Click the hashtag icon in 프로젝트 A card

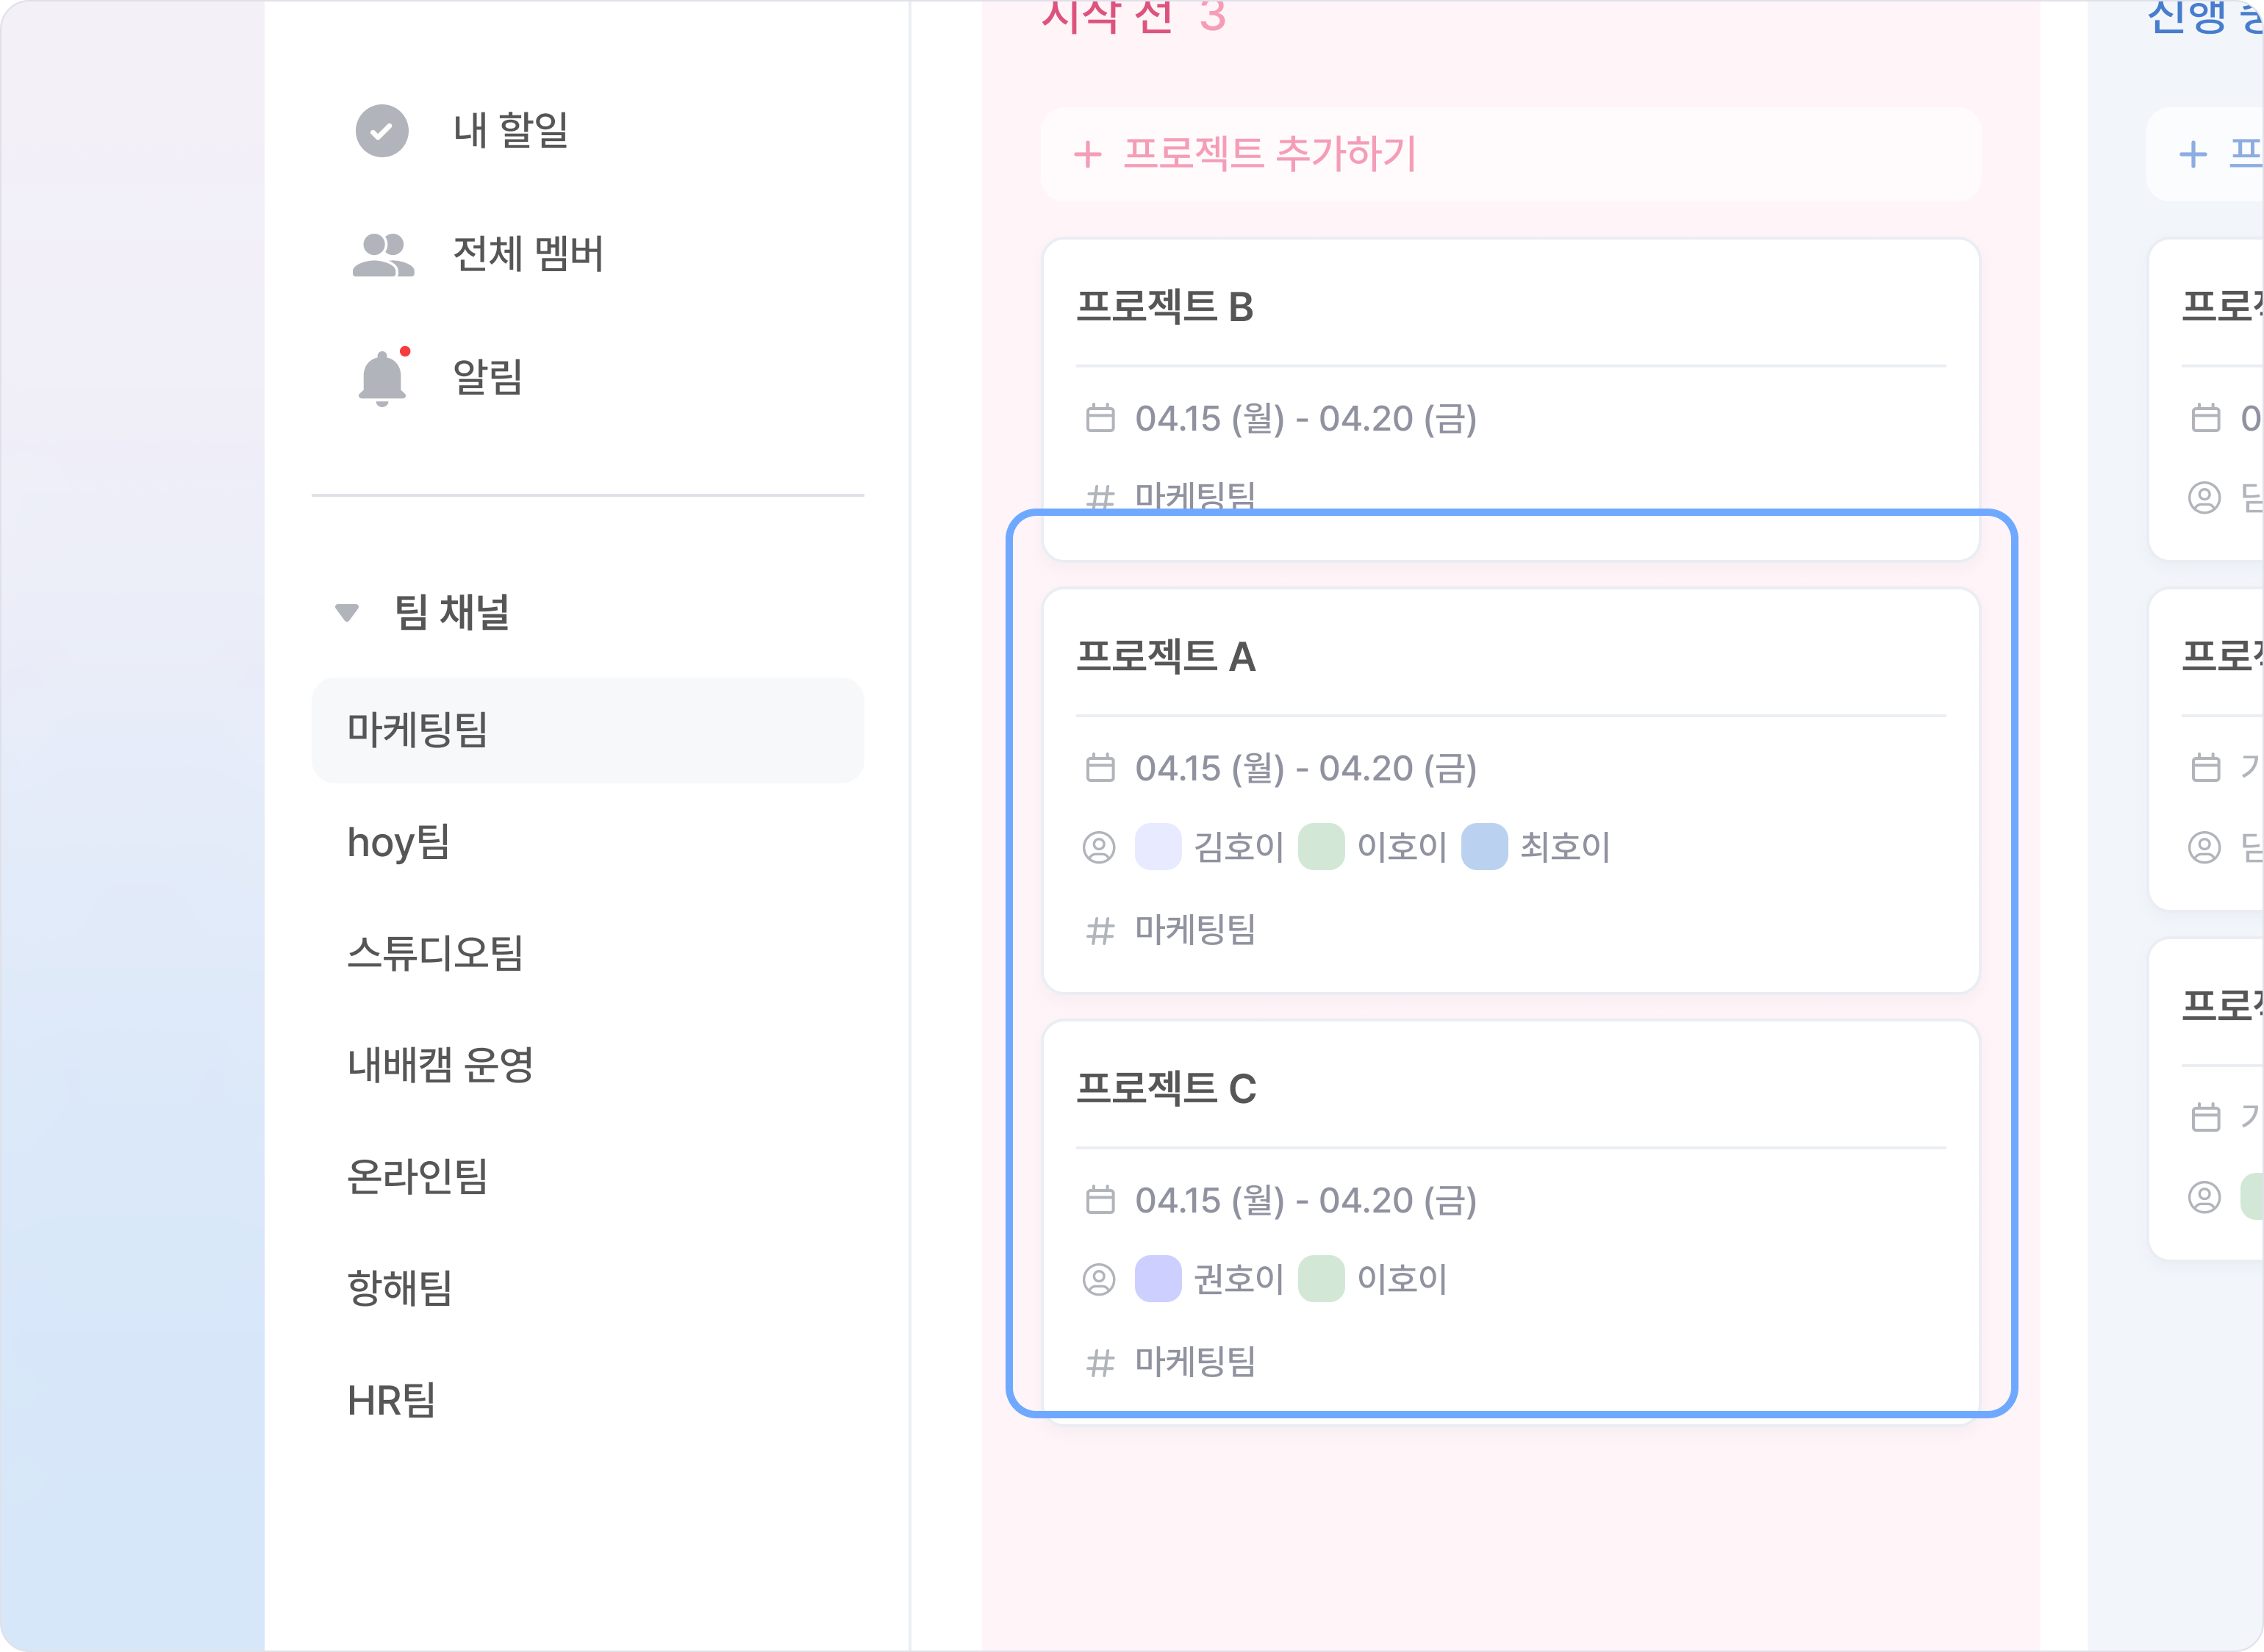point(1100,931)
